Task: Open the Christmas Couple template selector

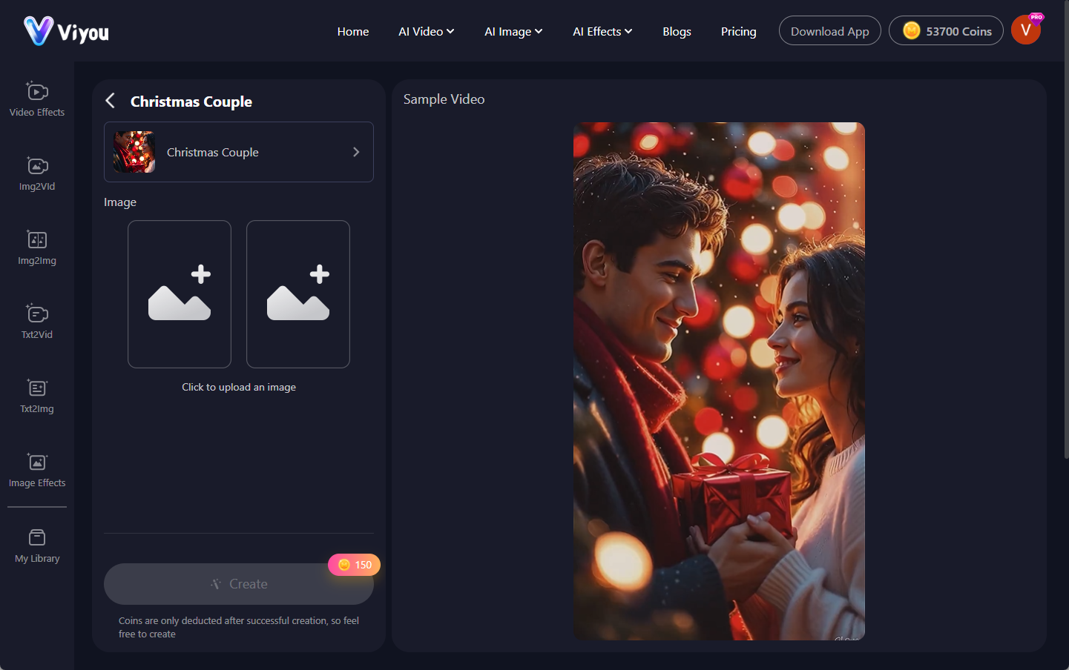Action: pyautogui.click(x=238, y=152)
